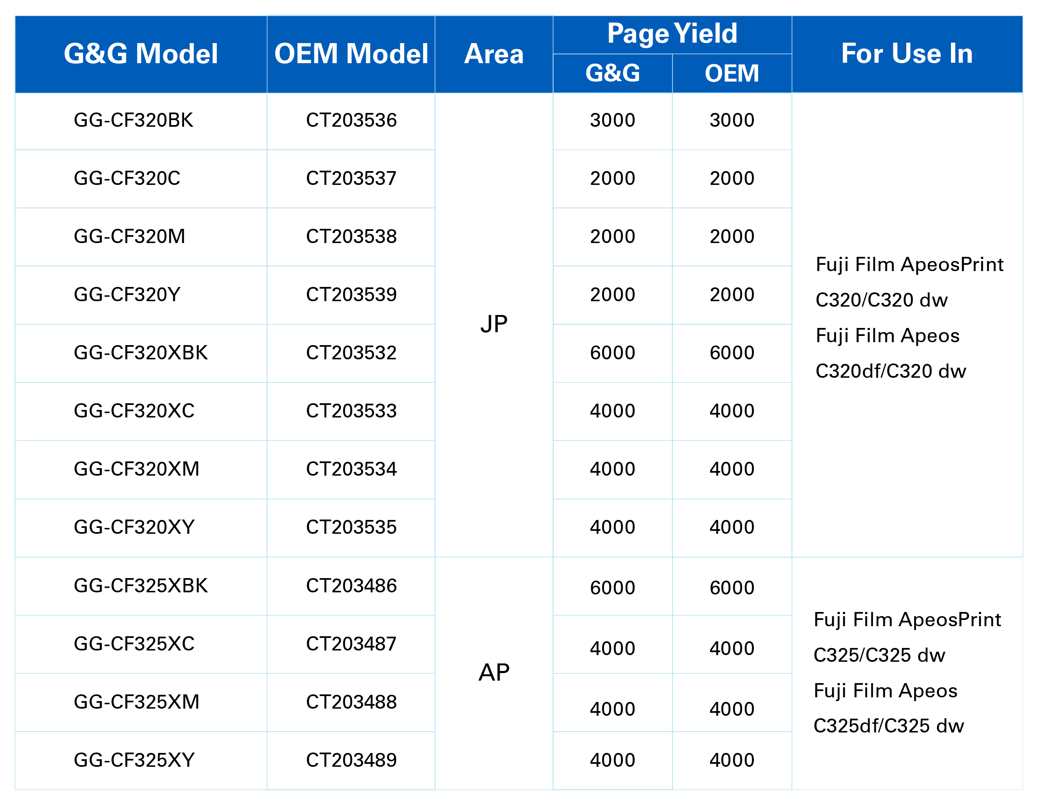Click the Area column header

[x=494, y=54]
